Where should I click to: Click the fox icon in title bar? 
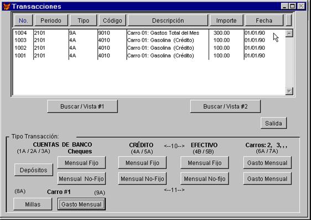coord(7,7)
